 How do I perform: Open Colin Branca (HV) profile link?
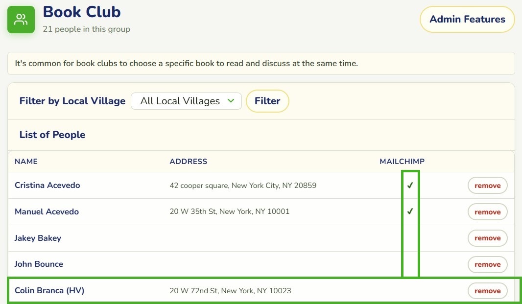pos(49,290)
